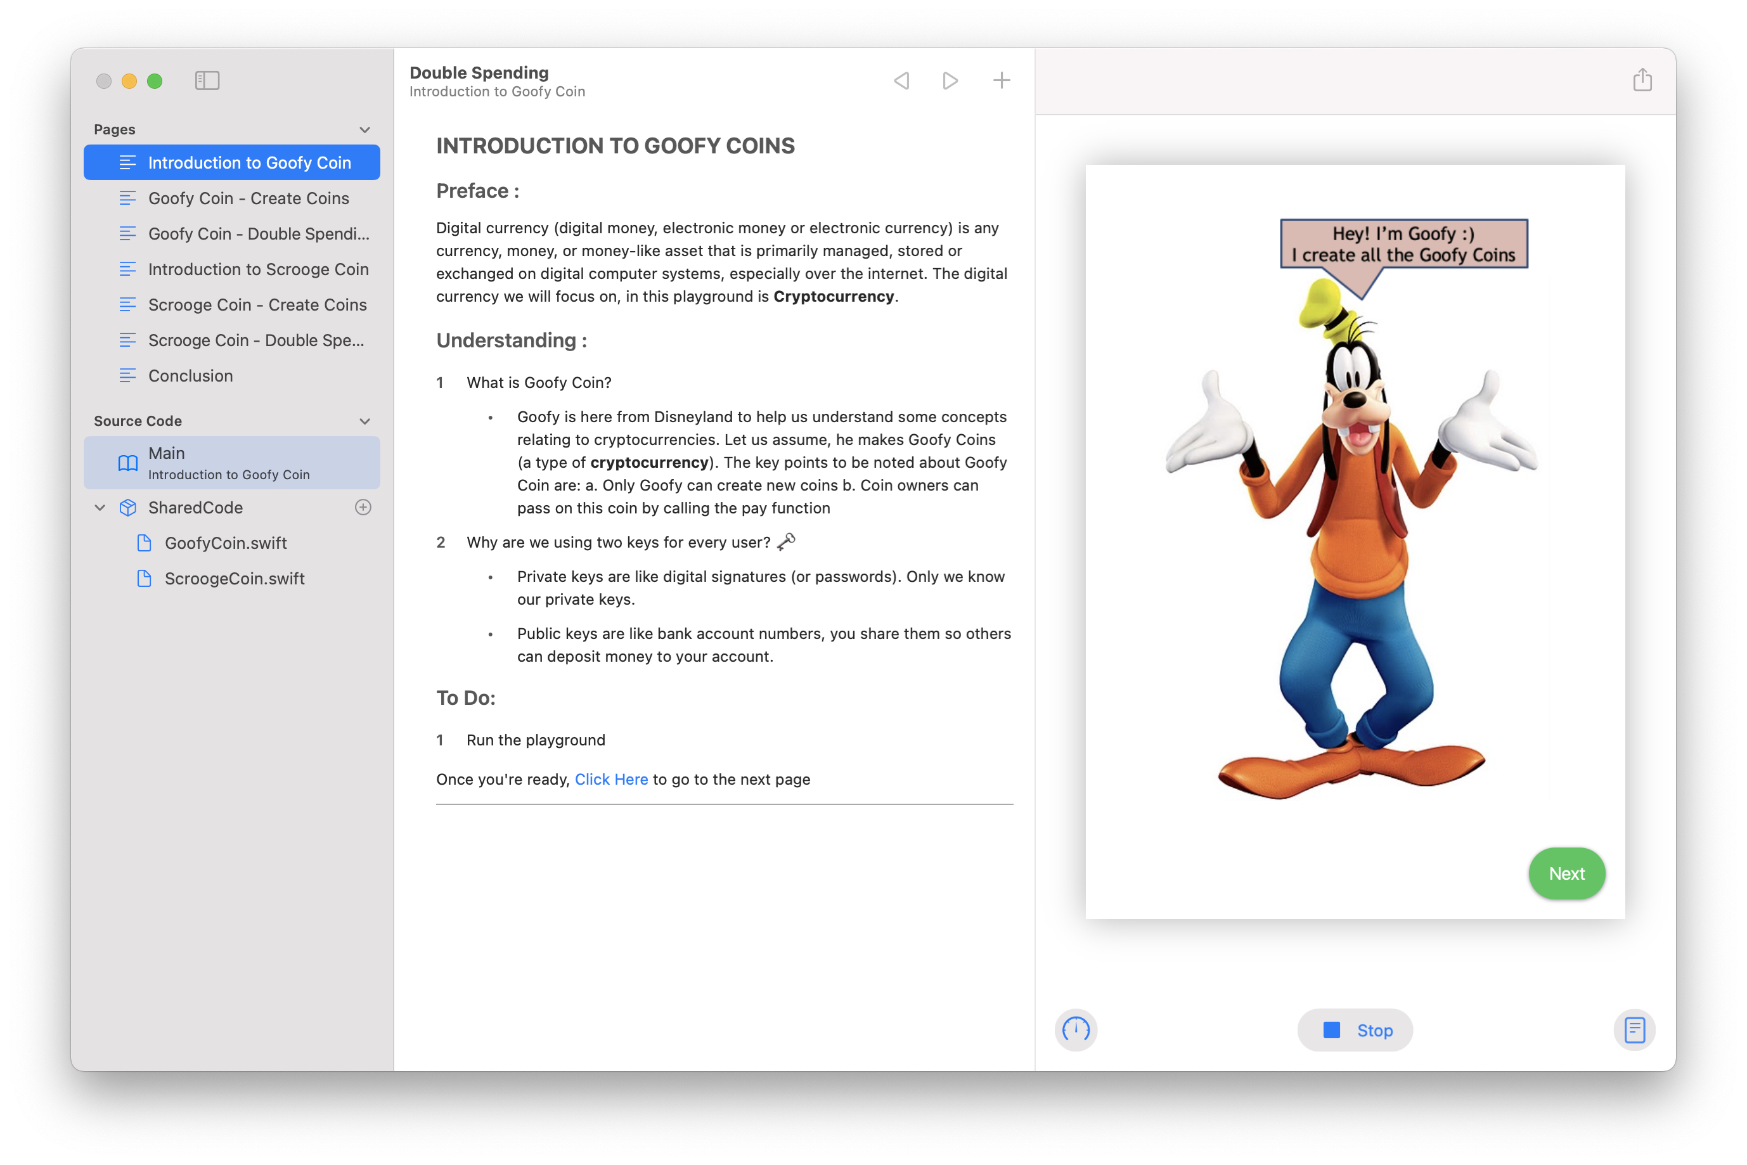The height and width of the screenshot is (1165, 1747).
Task: Click the share/export icon top right
Action: click(x=1641, y=80)
